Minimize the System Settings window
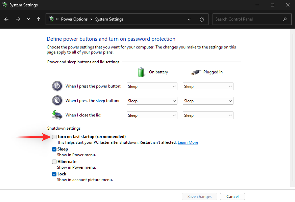Screen dimensions: 295x202 click(257, 5)
